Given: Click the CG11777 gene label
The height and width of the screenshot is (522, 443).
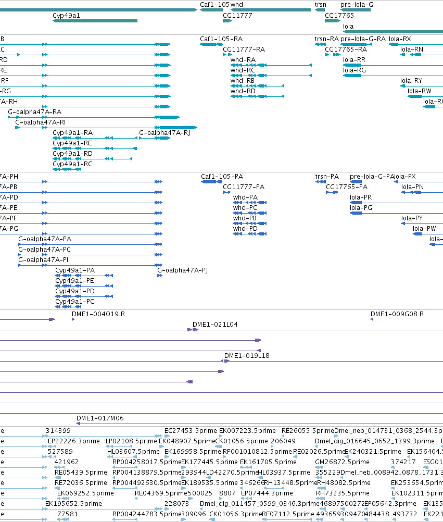Looking at the screenshot, I should pos(237,16).
